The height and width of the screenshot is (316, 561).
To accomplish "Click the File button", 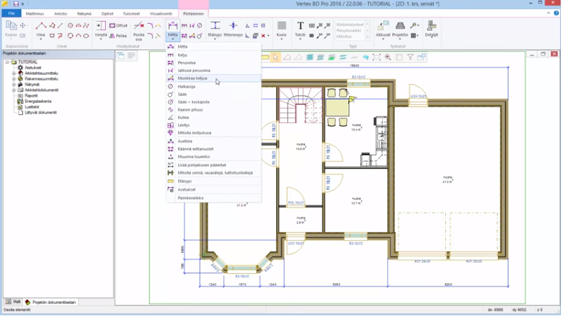I will (12, 13).
